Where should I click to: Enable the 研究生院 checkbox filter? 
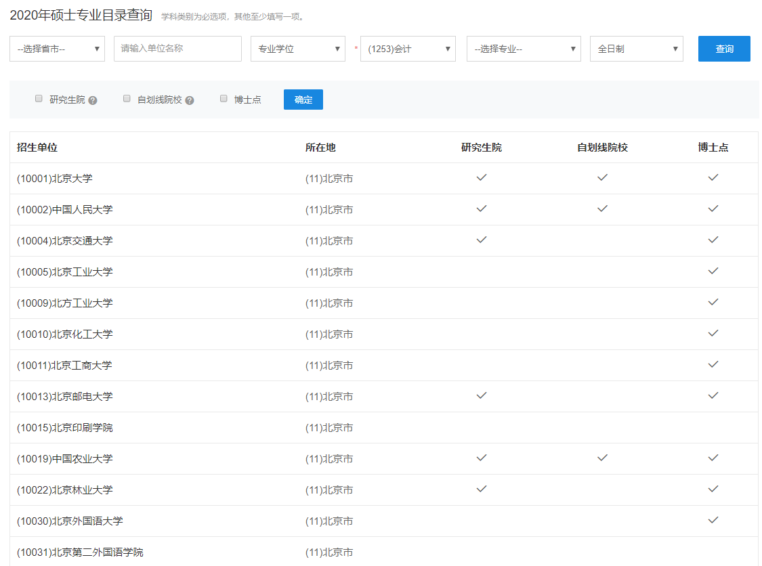[x=39, y=99]
